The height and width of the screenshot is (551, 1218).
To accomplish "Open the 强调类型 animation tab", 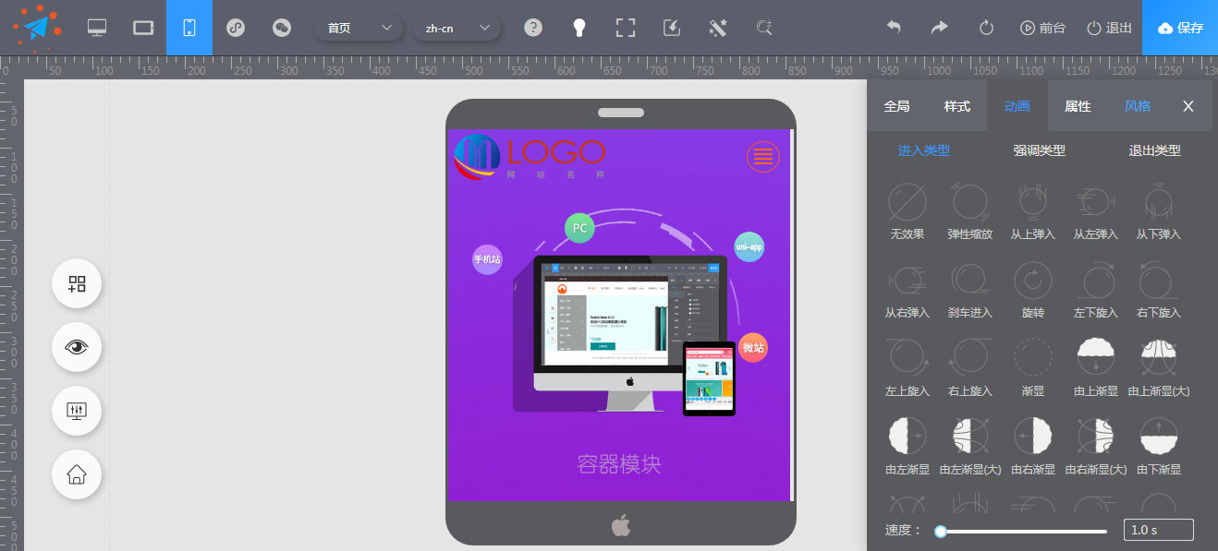I will pos(1039,150).
